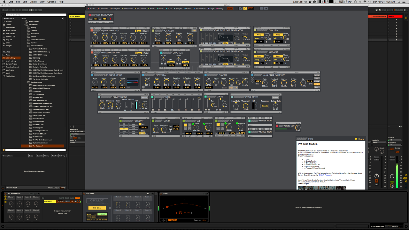Viewport: 409px width, 230px height.
Task: Open the Oscillator module category tab
Action: [104, 9]
